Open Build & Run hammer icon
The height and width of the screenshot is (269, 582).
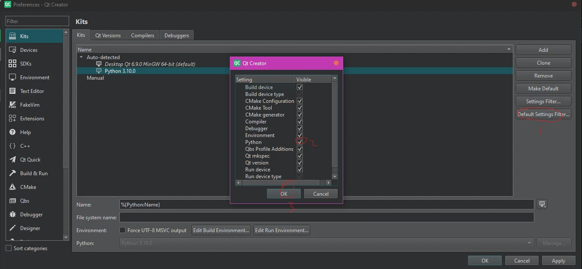pos(12,173)
